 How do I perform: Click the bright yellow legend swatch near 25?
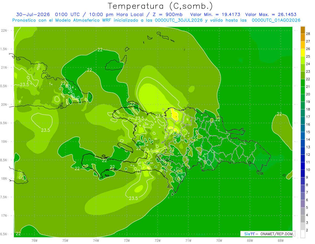point(303,53)
